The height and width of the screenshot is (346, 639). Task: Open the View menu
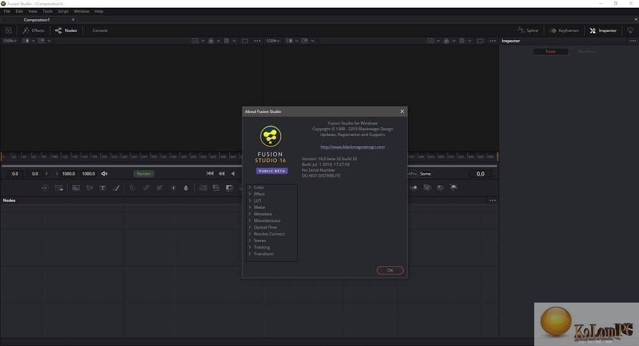click(33, 11)
